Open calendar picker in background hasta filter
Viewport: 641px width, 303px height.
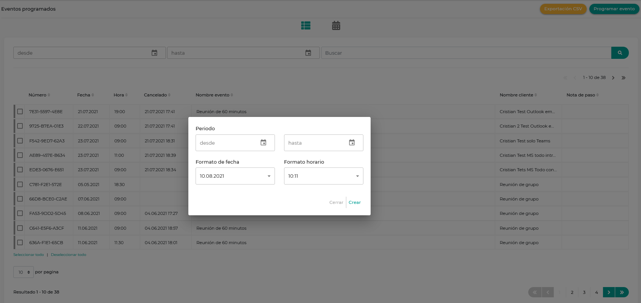[x=308, y=53]
